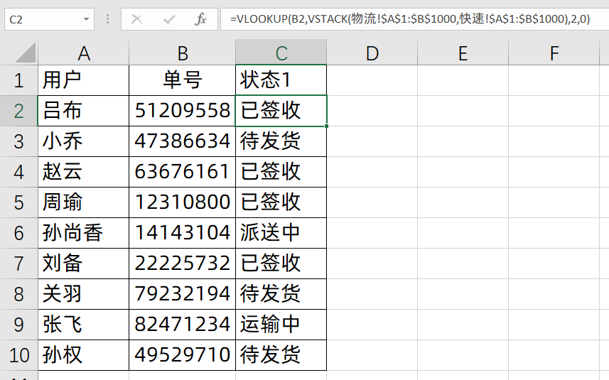This screenshot has height=380, width=609.
Task: Select row 5 header
Action: coord(18,202)
